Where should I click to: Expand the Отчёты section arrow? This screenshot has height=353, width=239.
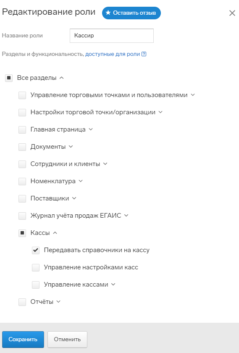[x=58, y=301]
